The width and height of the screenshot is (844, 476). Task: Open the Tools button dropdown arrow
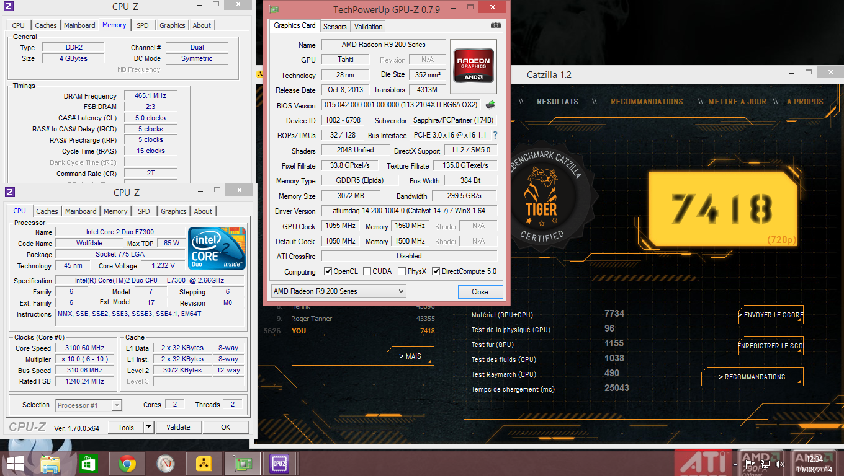pyautogui.click(x=148, y=427)
